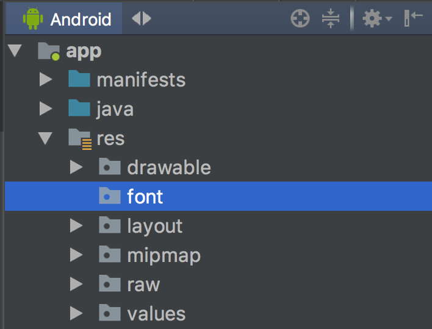Expand the values folder

[76, 313]
